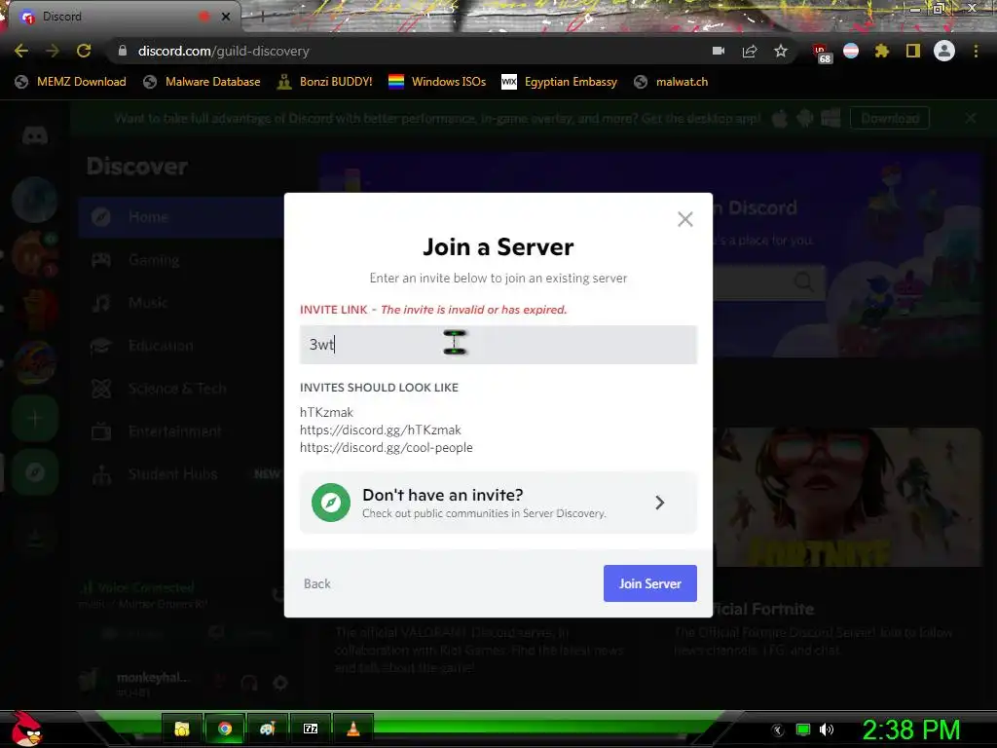The height and width of the screenshot is (748, 997).
Task: Open the Extensions puzzle piece menu
Action: [881, 51]
